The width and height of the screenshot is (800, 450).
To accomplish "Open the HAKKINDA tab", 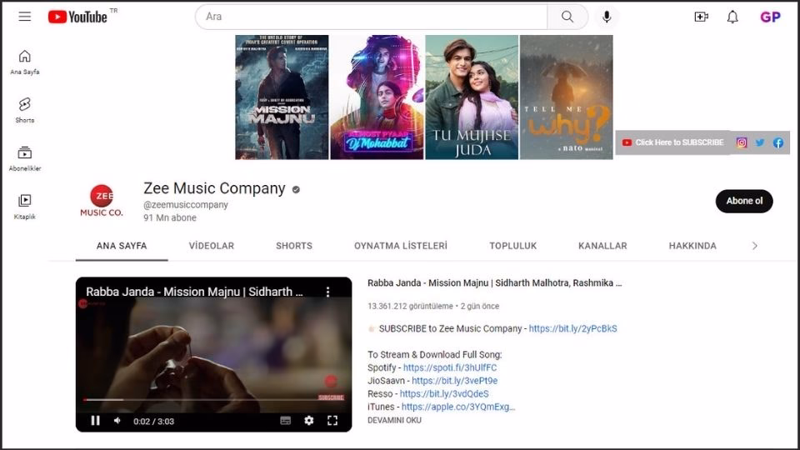I will pos(692,246).
